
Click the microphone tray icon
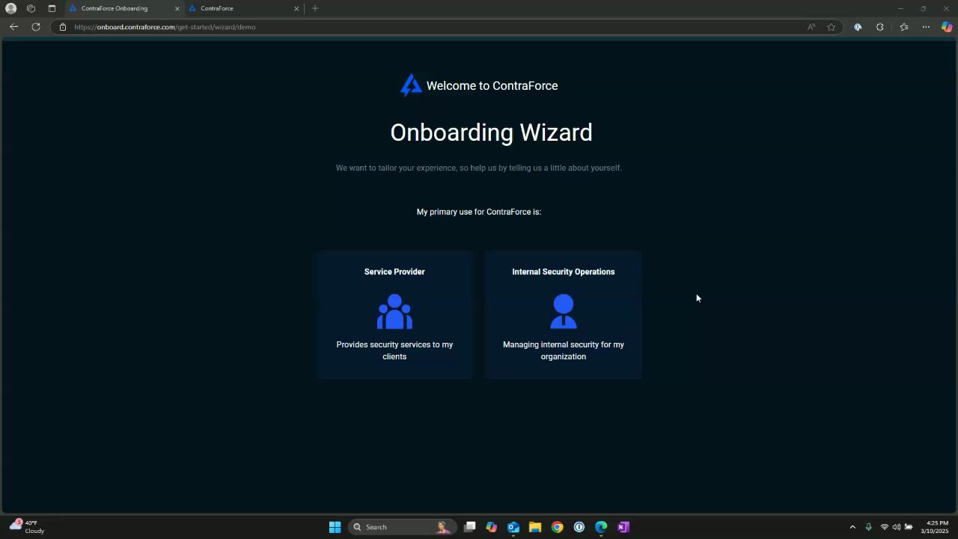tap(868, 527)
